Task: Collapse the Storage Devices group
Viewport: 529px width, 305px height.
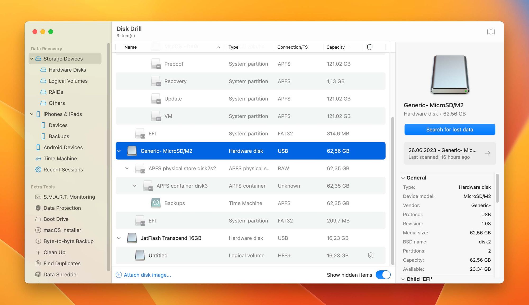Action: click(x=32, y=59)
